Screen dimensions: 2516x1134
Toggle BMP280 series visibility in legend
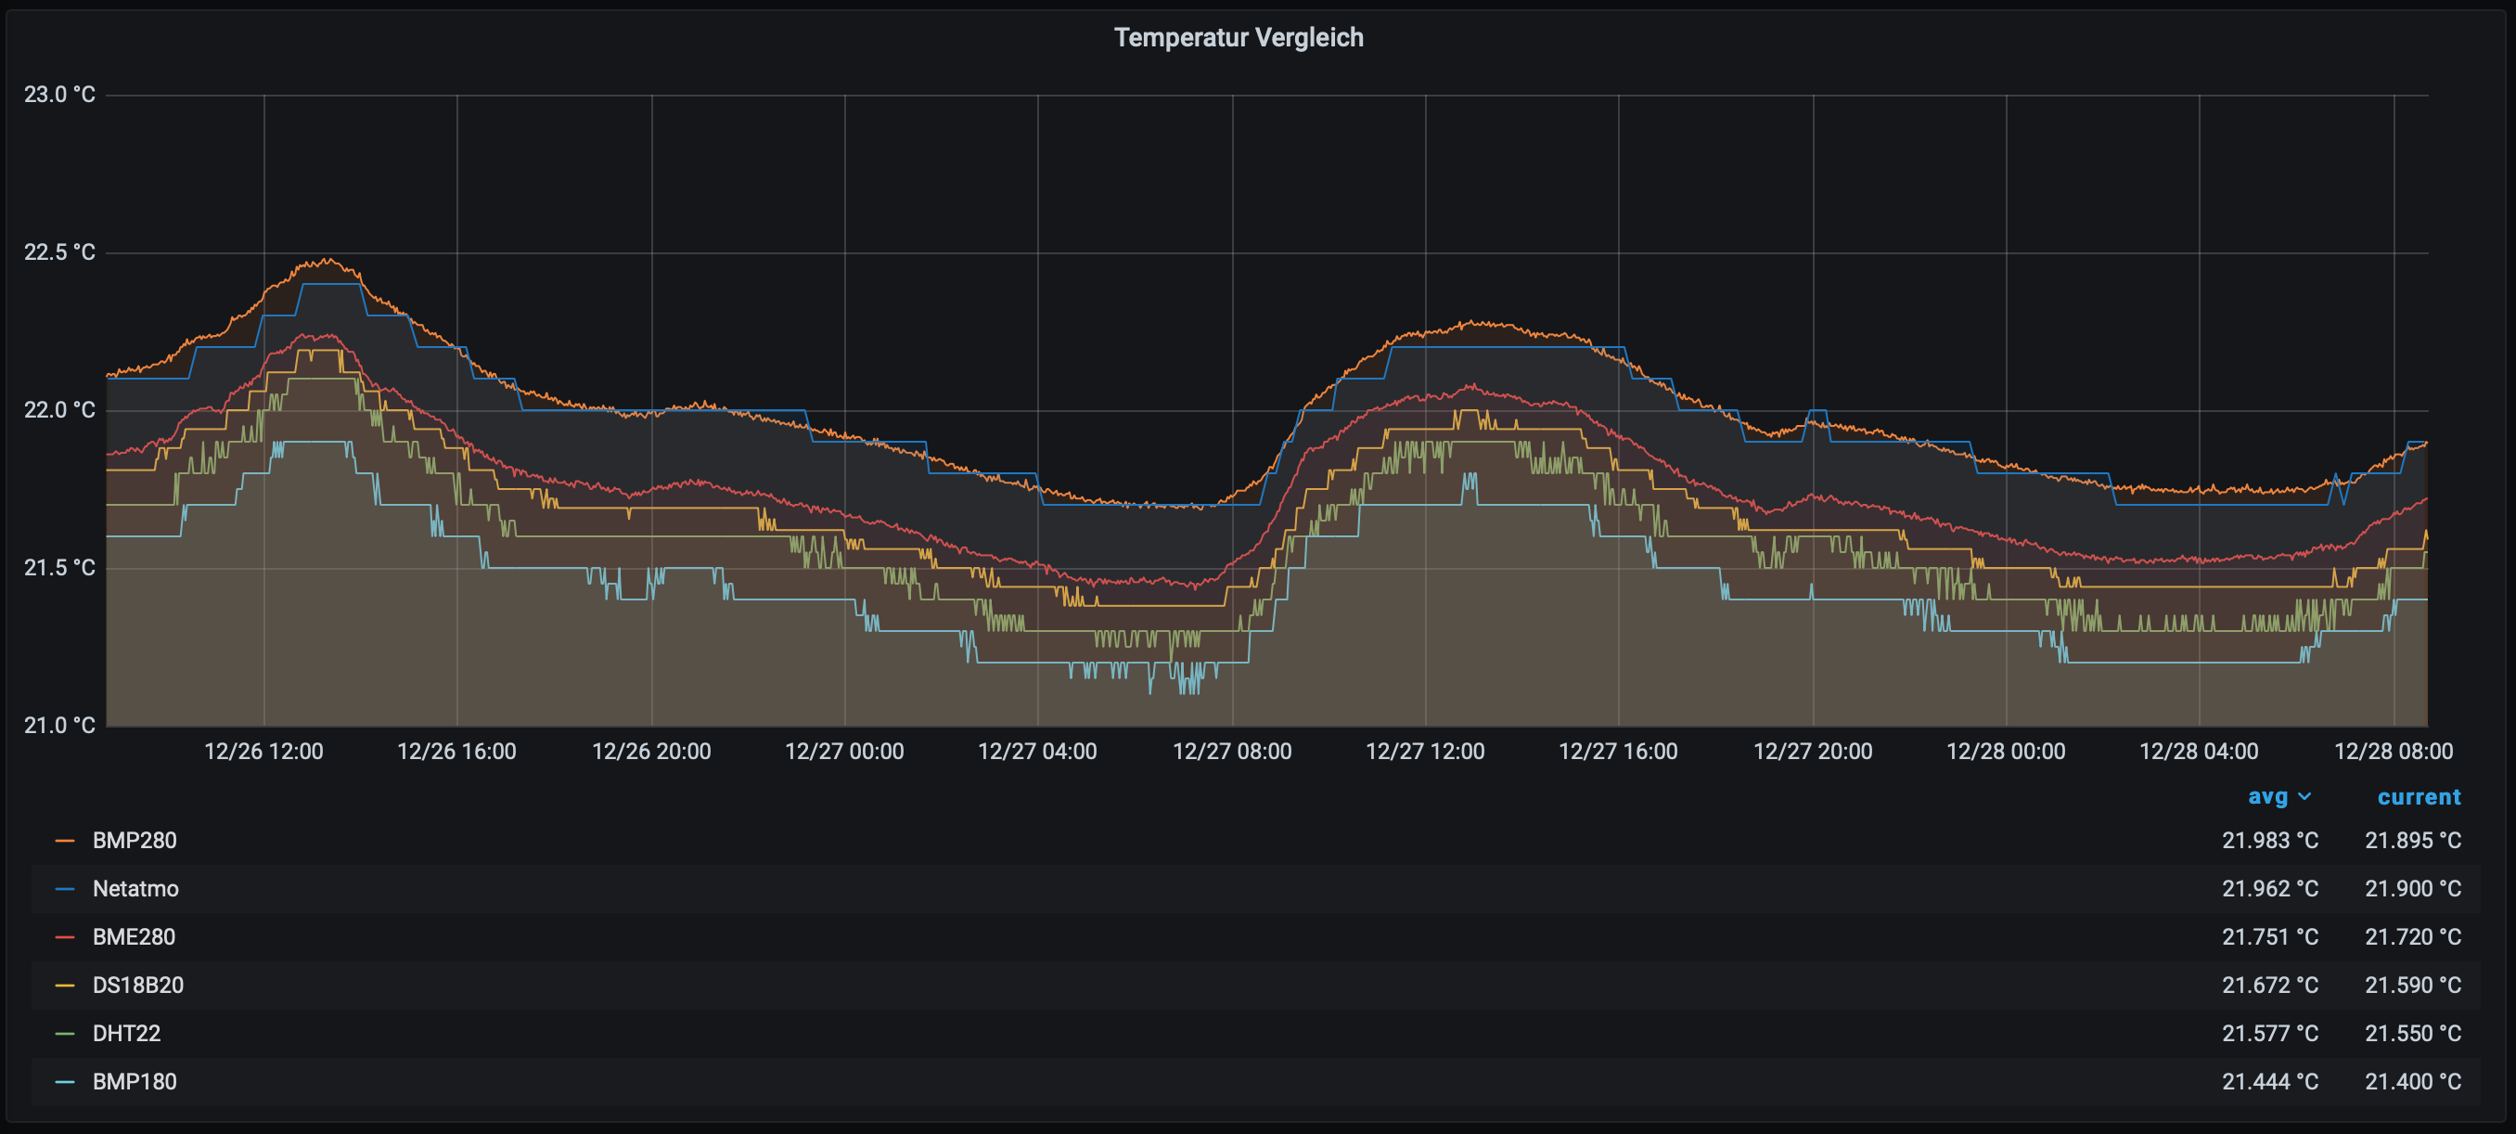click(x=135, y=840)
